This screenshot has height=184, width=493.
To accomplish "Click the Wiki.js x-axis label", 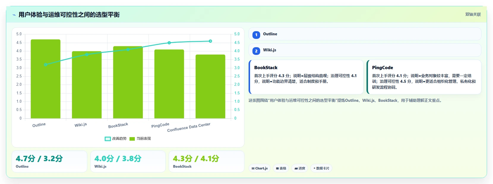I will [x=81, y=125].
